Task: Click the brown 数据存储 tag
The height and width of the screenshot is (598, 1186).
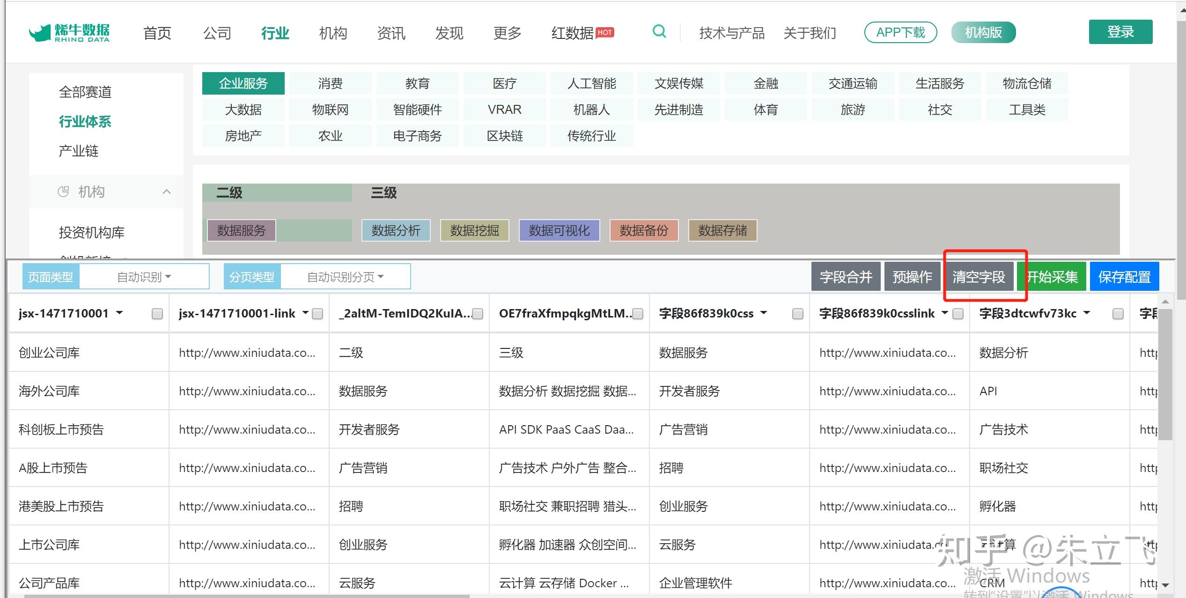Action: (x=723, y=230)
